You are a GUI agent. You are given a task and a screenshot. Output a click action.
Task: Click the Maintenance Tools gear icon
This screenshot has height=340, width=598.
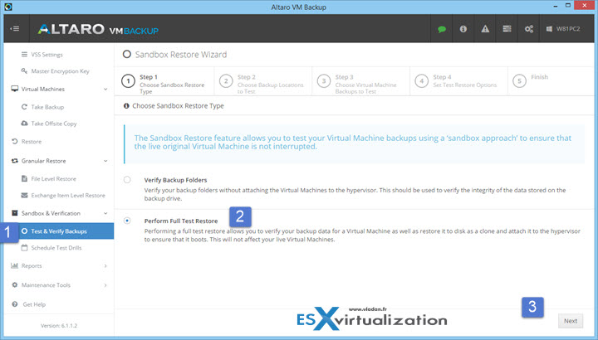pos(14,284)
